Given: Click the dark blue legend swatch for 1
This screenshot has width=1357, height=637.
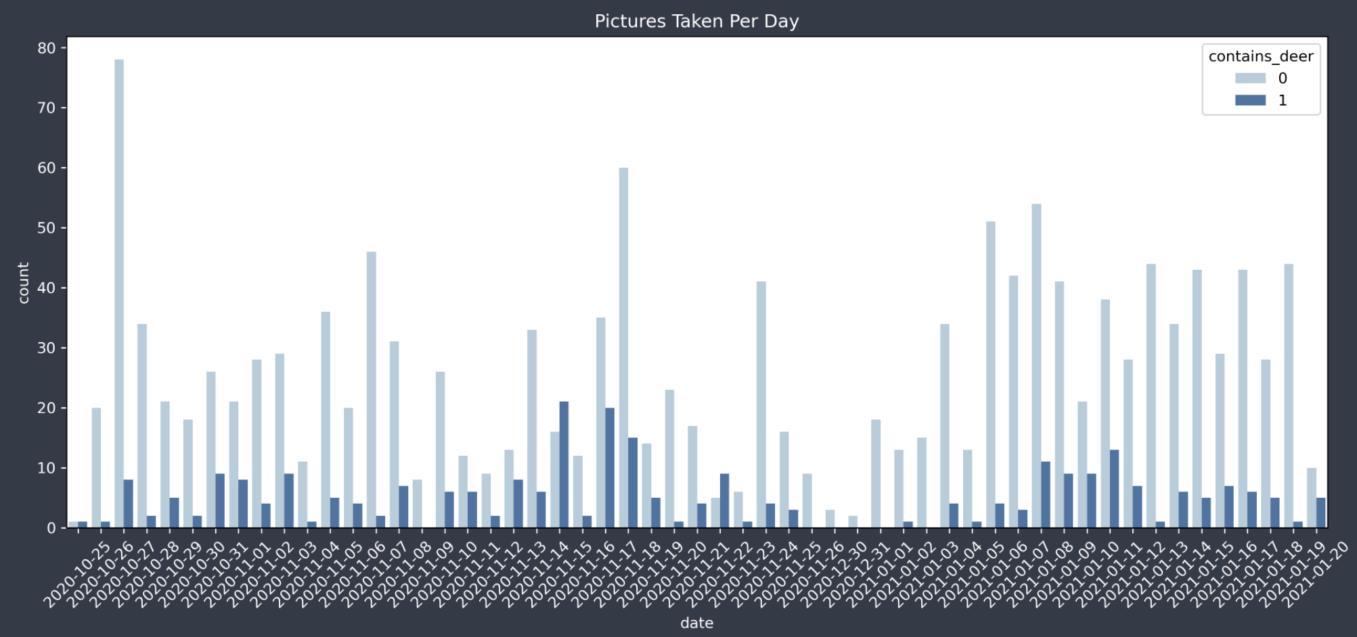Looking at the screenshot, I should click(1250, 100).
